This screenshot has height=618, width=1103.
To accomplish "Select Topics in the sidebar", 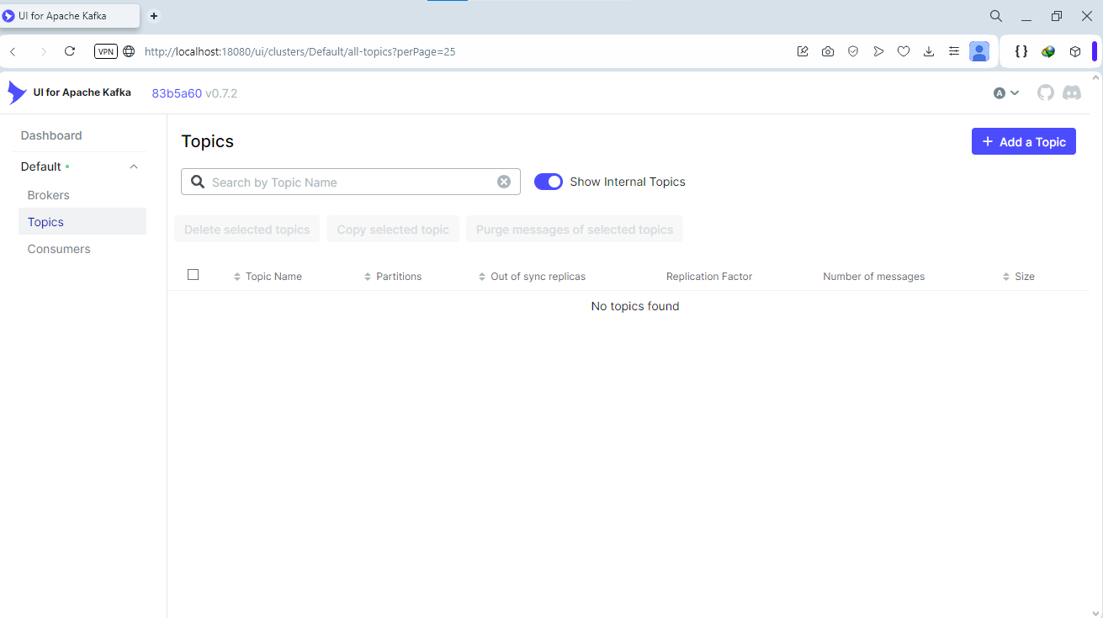I will click(82, 222).
